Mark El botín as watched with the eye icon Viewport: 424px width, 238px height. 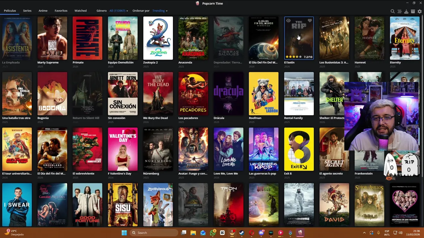click(x=288, y=21)
